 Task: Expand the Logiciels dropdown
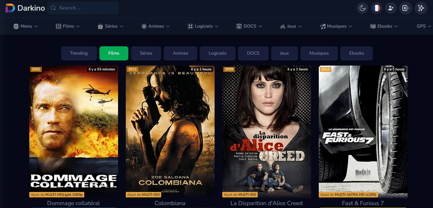pos(203,26)
